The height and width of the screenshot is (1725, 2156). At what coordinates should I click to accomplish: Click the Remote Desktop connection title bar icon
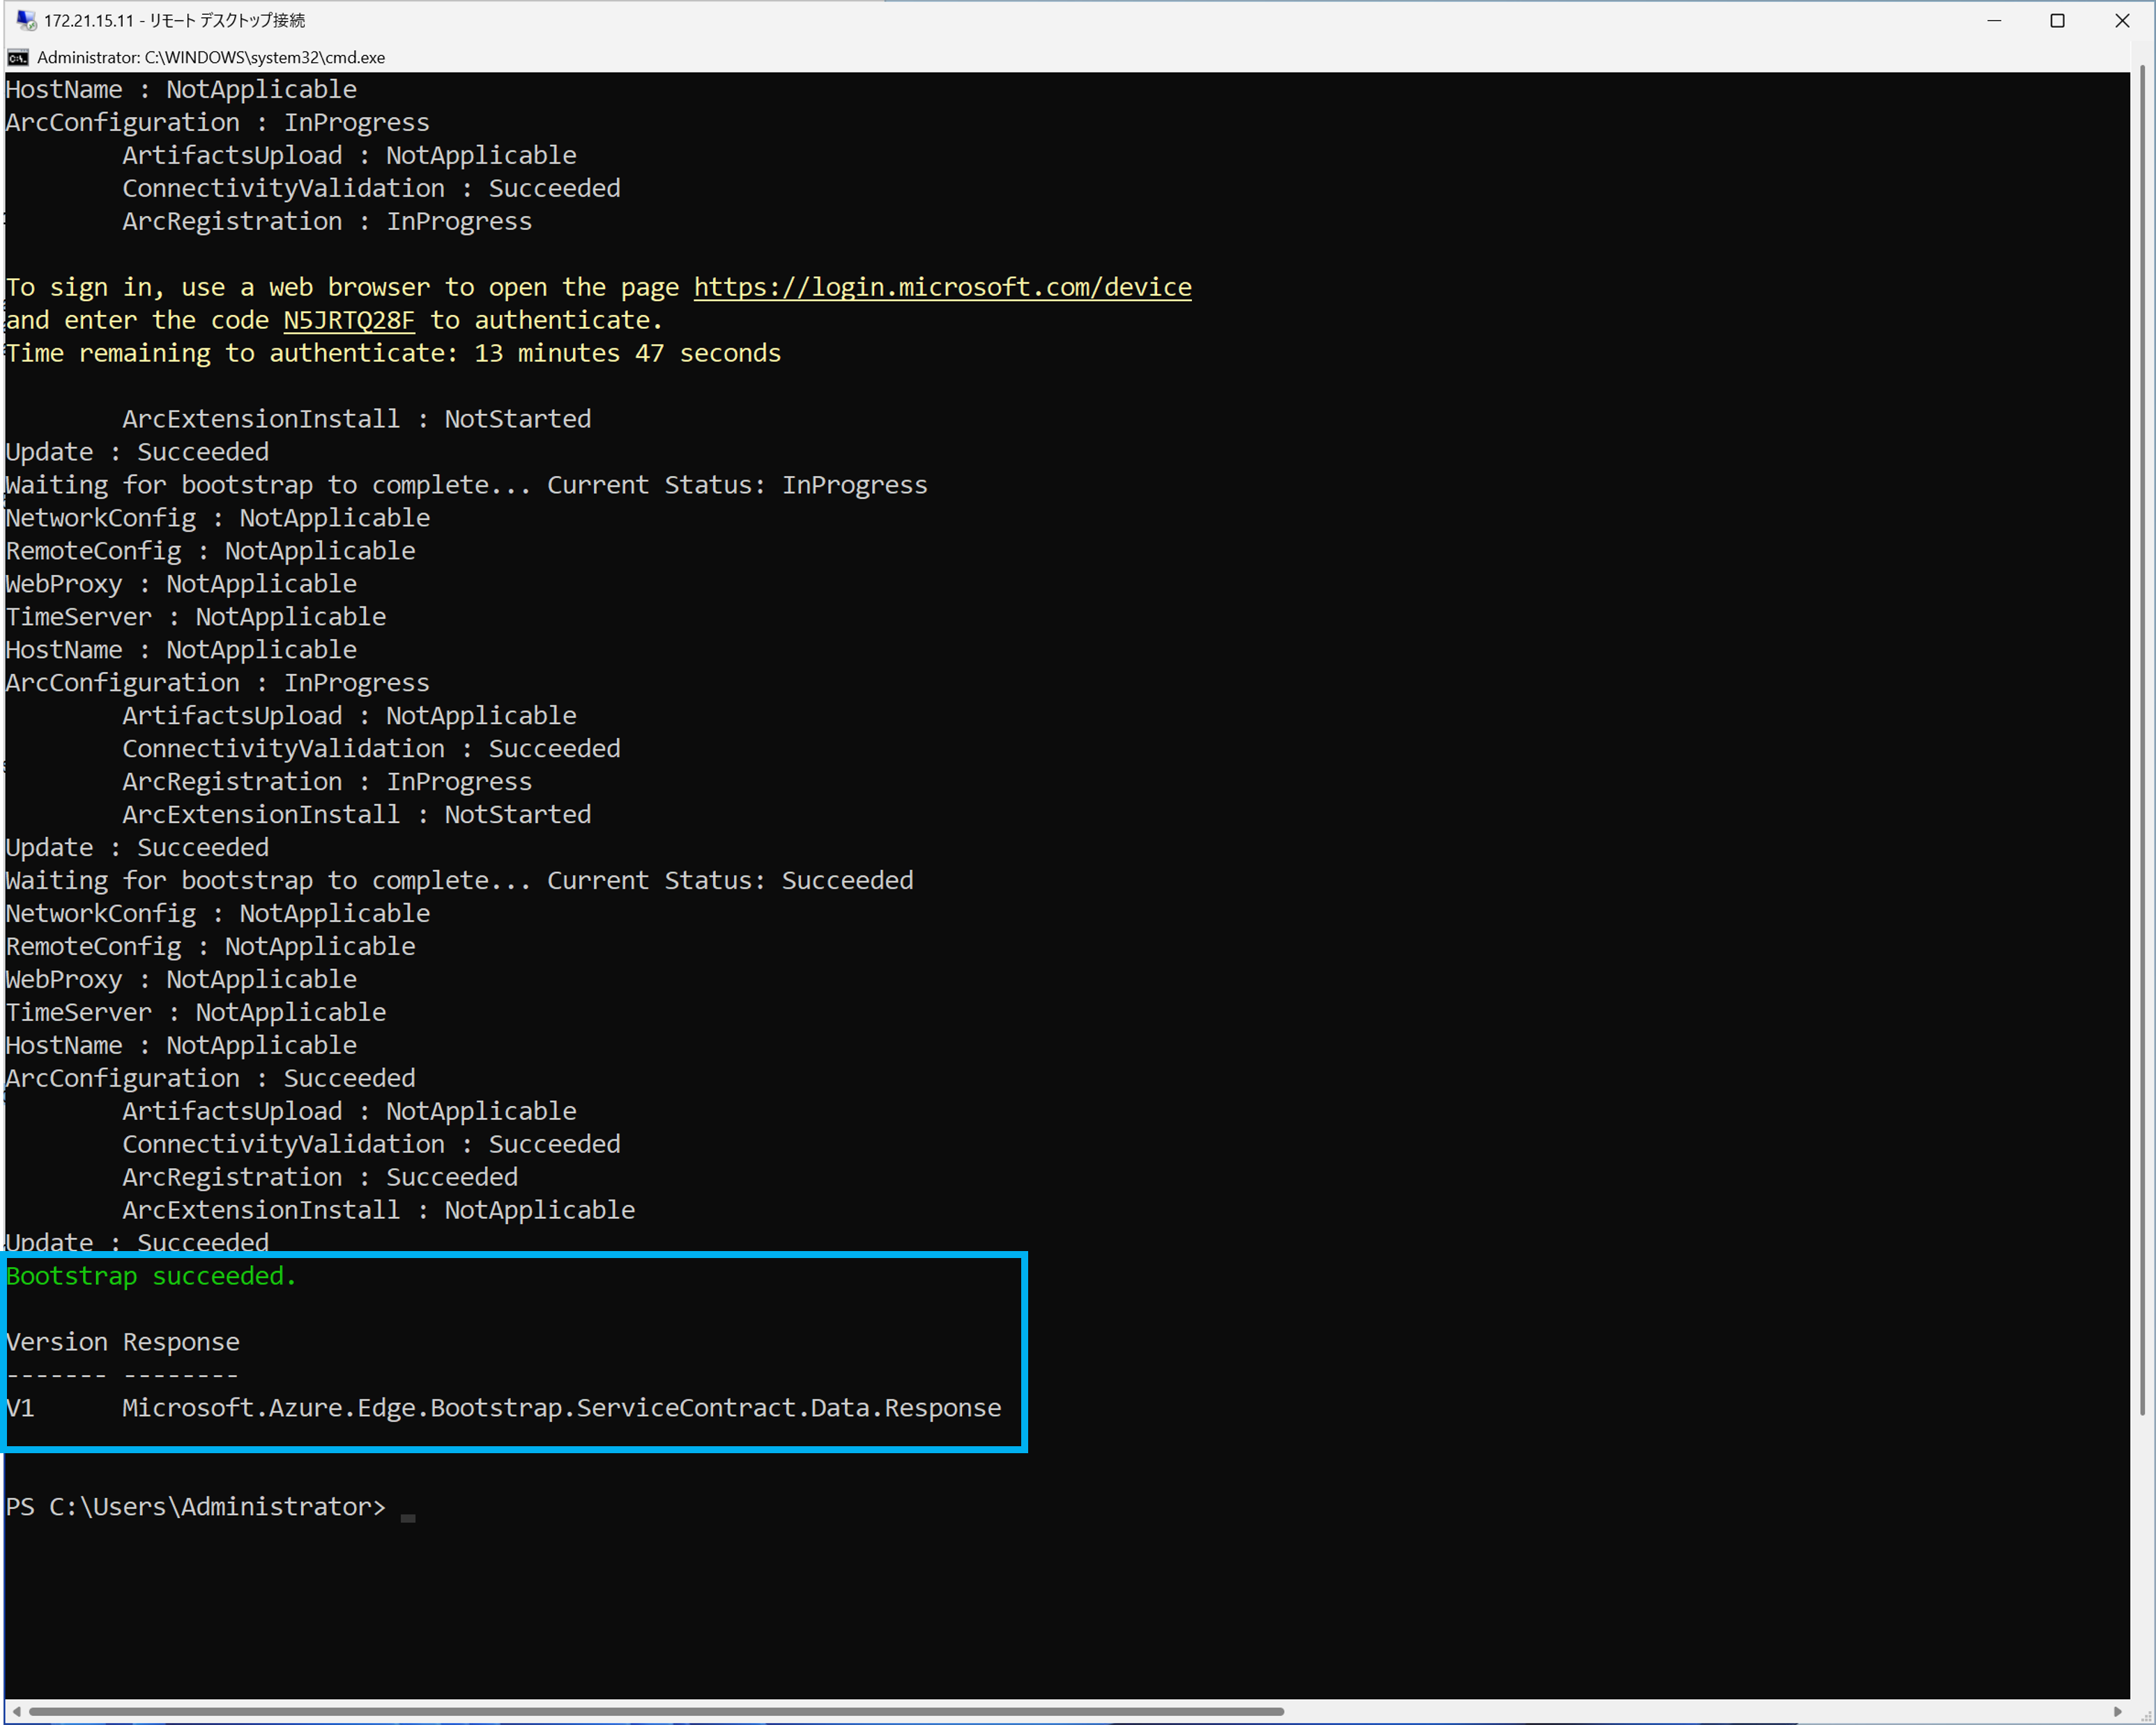pyautogui.click(x=26, y=20)
